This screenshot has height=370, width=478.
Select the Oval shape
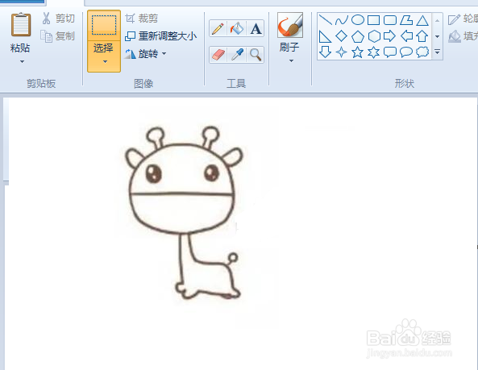[x=358, y=20]
